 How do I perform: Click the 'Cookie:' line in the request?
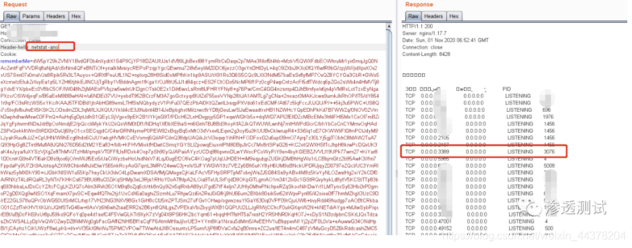[x=9, y=54]
